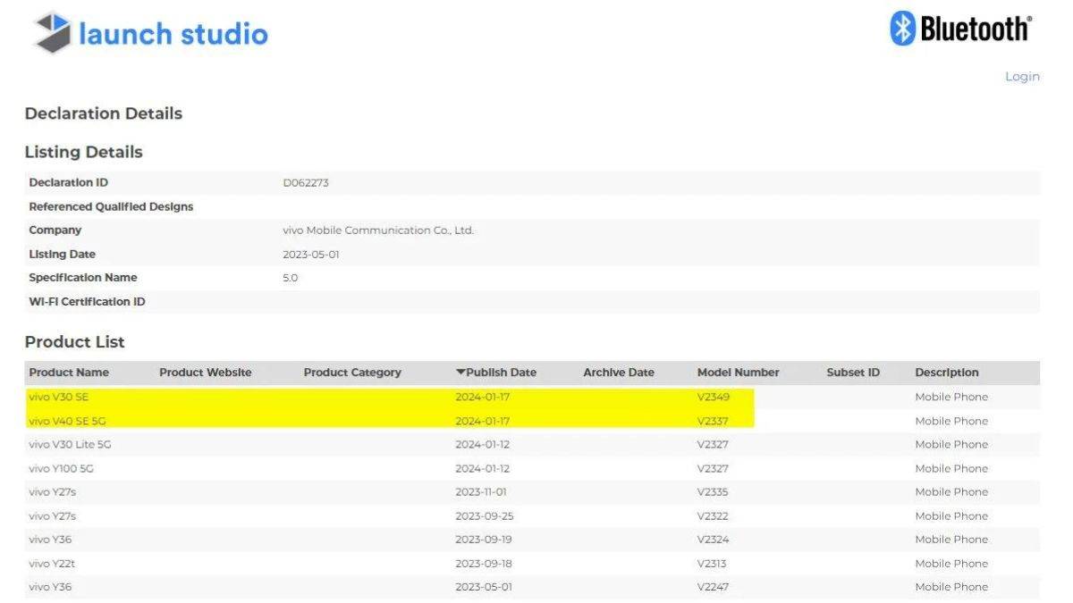The height and width of the screenshot is (603, 1073).
Task: Click model number V2247
Action: click(x=713, y=587)
